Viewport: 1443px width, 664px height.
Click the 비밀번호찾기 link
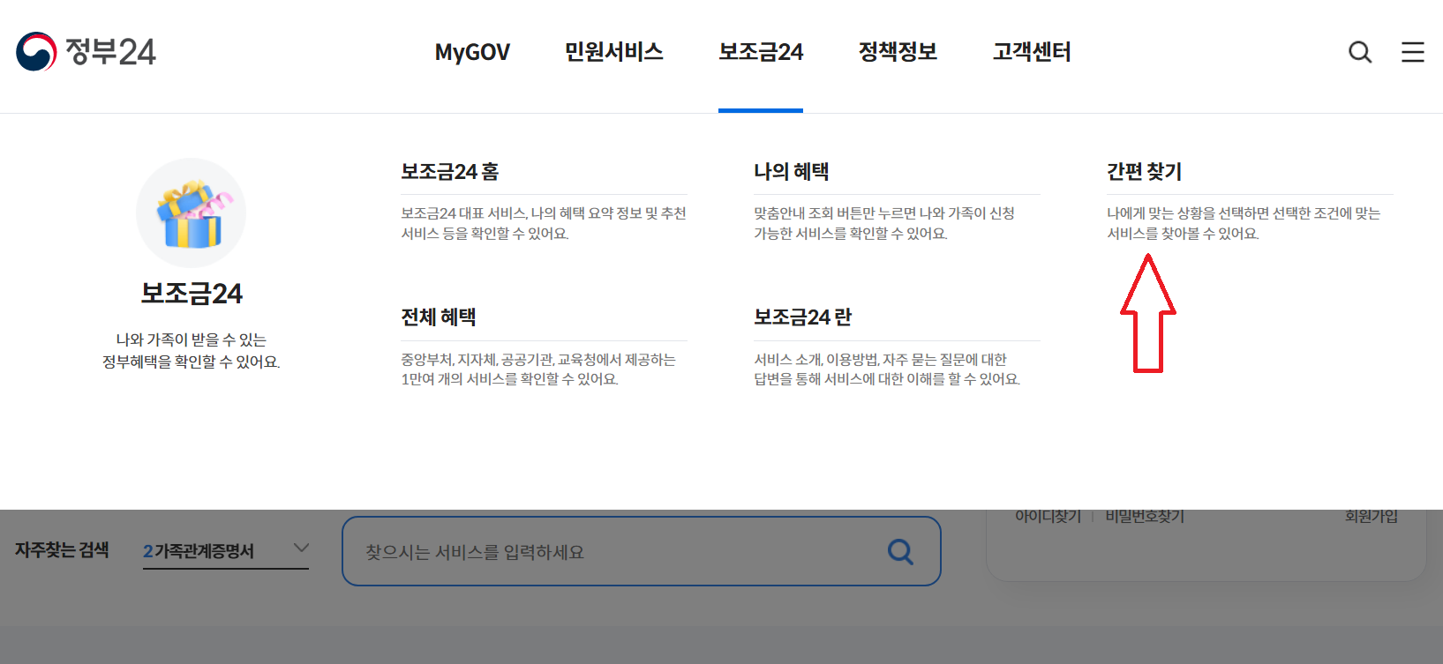(1145, 516)
